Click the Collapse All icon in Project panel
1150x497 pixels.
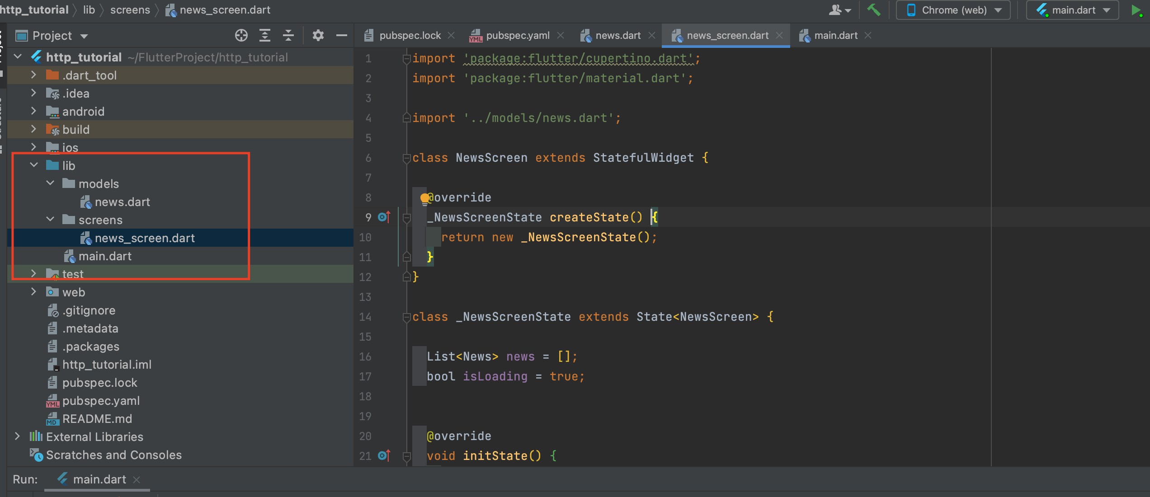tap(288, 35)
